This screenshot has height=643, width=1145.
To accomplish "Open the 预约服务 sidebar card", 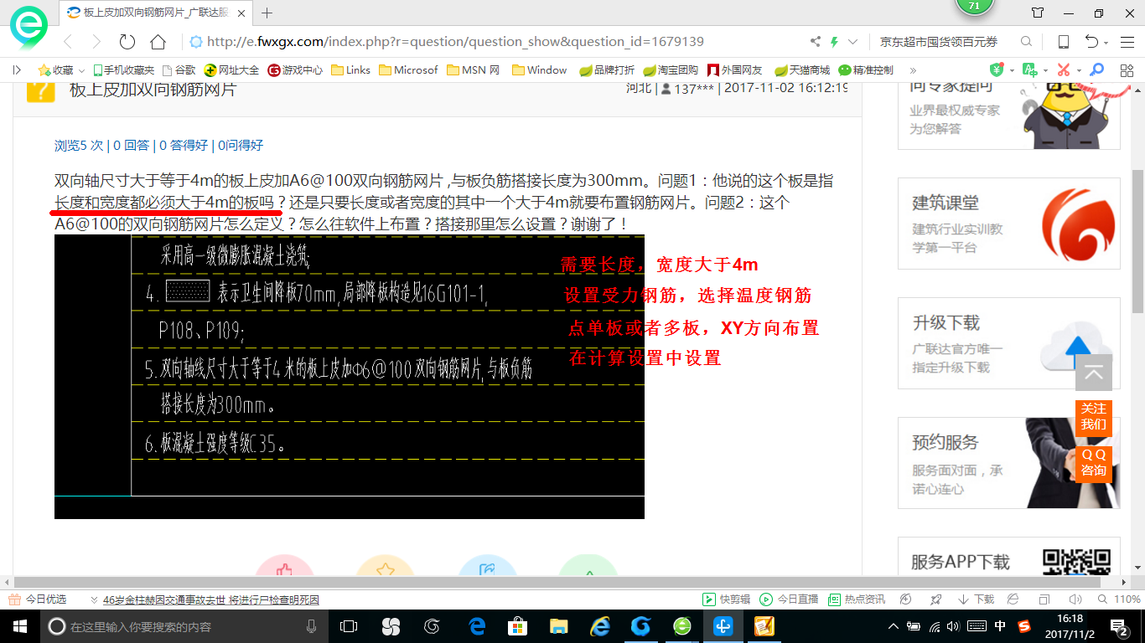I will tap(1008, 463).
